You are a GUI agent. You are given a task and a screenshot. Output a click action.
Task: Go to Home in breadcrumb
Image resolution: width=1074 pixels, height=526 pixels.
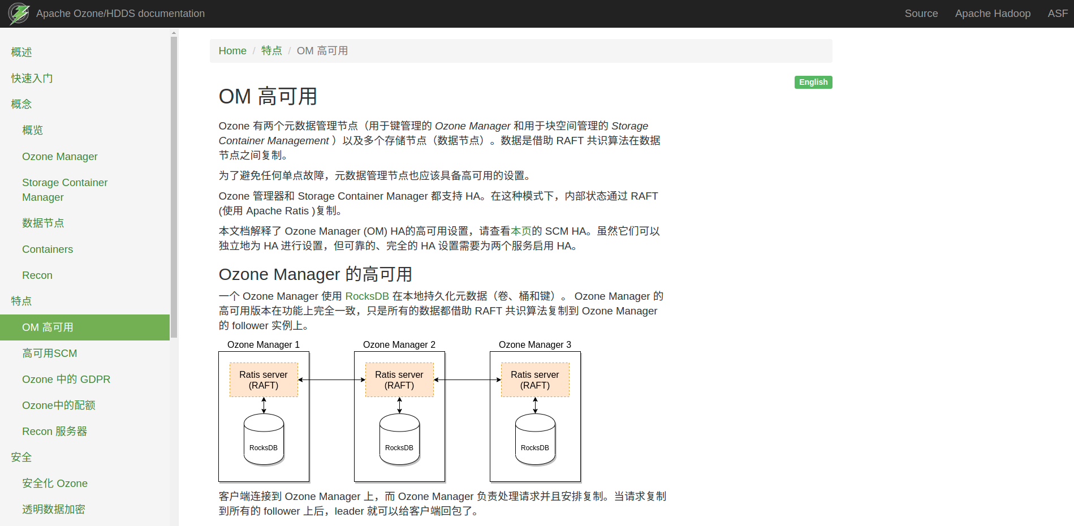(x=232, y=51)
